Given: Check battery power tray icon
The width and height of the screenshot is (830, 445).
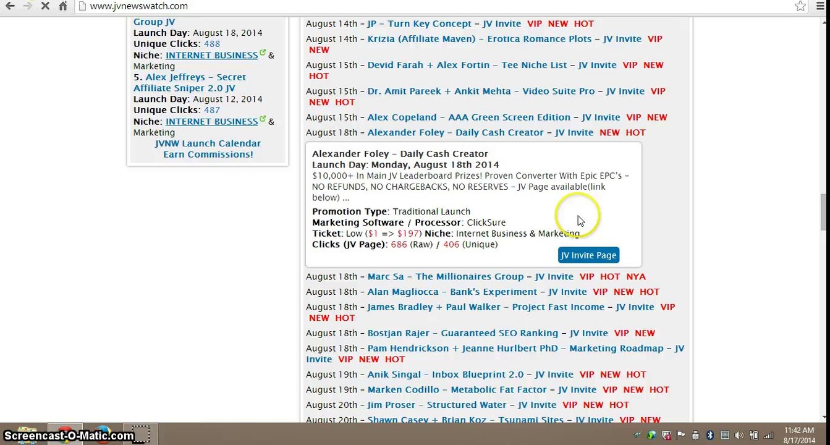Looking at the screenshot, I should tap(754, 435).
